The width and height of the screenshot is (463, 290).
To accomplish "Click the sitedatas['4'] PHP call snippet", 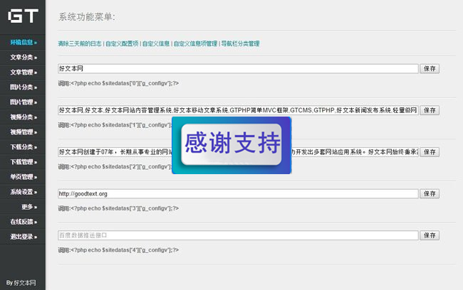I will point(118,250).
